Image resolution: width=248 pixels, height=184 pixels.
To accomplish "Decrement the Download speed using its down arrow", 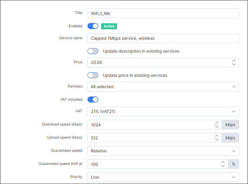I will coord(217,126).
